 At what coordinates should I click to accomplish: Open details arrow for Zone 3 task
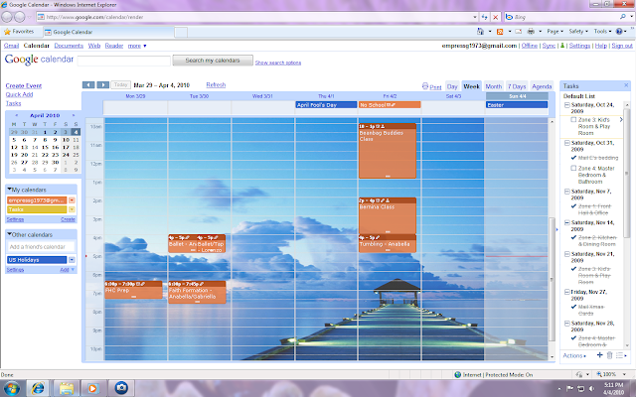coord(621,120)
